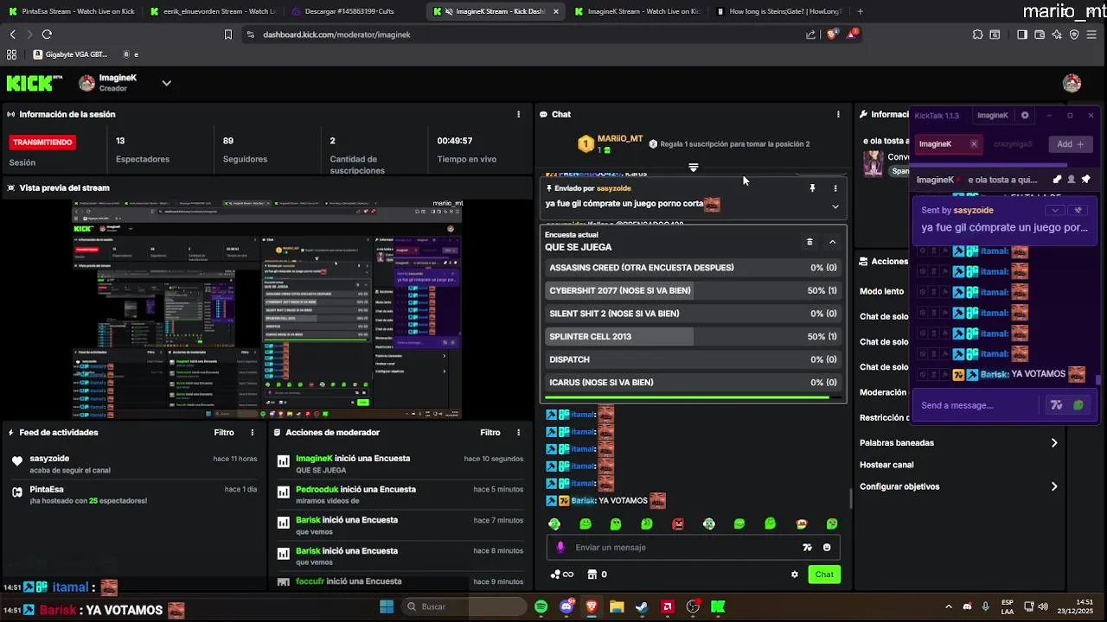
Task: Click the Brave Shields icon in address bar
Action: (x=832, y=35)
